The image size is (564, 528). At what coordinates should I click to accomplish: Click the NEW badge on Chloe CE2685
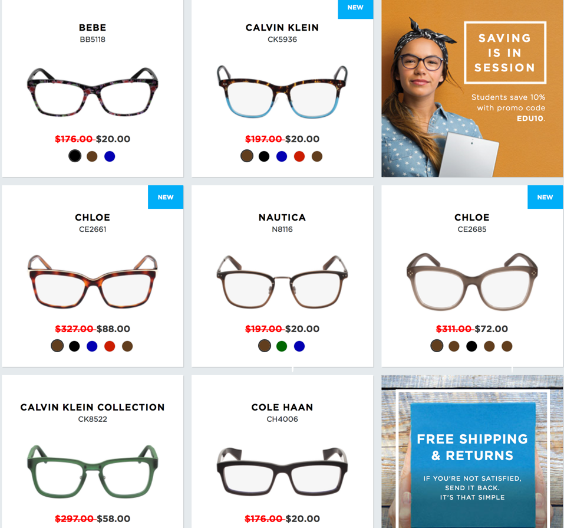coord(545,197)
